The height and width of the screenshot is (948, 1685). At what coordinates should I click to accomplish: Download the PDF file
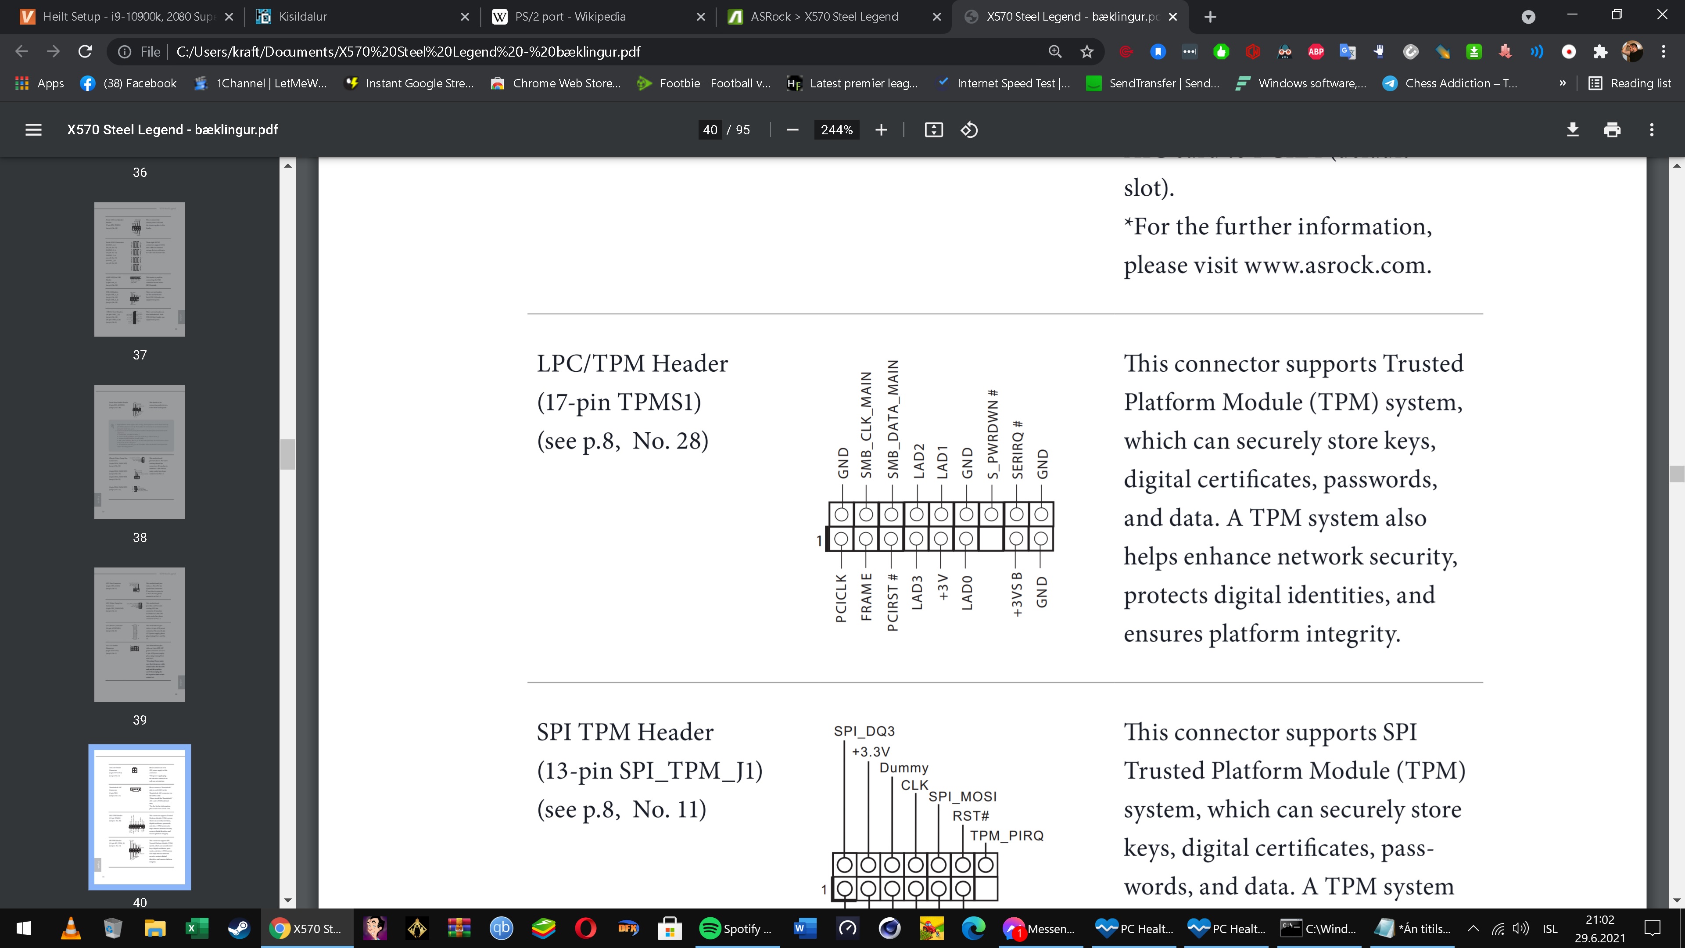tap(1573, 129)
